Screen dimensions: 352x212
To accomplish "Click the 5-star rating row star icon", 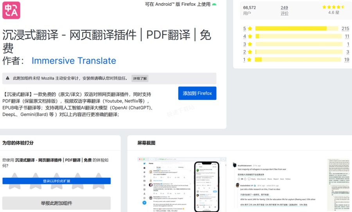I will click(x=250, y=28).
